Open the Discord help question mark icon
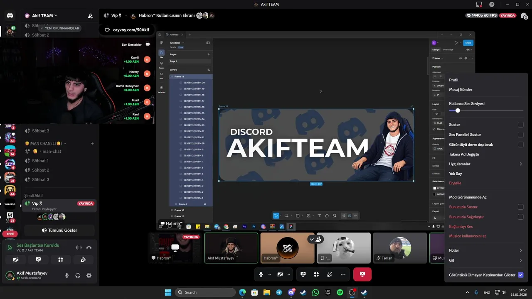The height and width of the screenshot is (299, 532). point(492,4)
